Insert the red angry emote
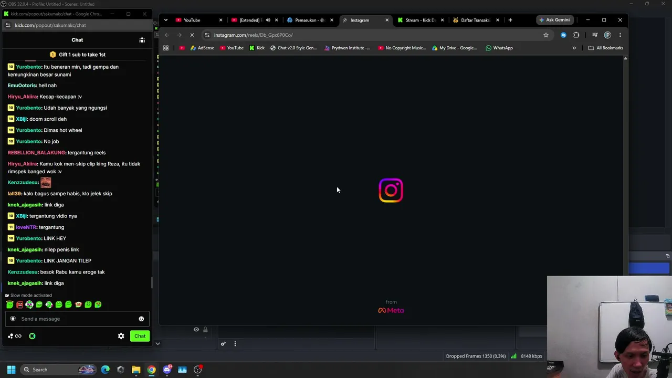The height and width of the screenshot is (378, 672). [x=19, y=304]
